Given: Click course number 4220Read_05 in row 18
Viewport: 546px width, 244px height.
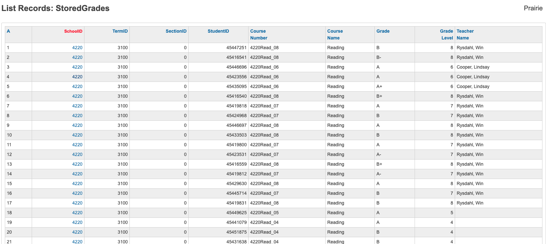Looking at the screenshot, I should 264,213.
